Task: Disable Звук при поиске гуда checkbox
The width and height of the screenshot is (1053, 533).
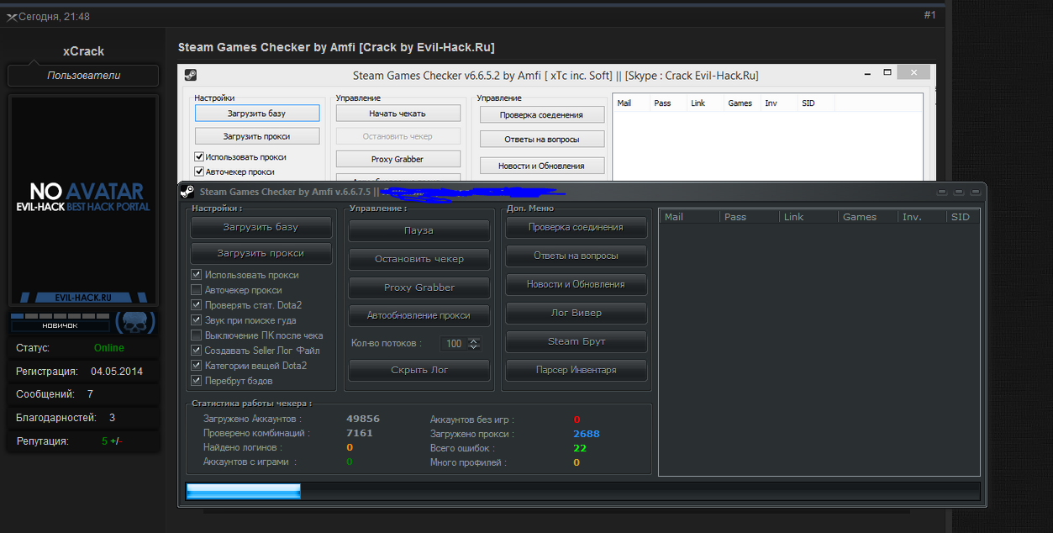Action: coord(196,320)
